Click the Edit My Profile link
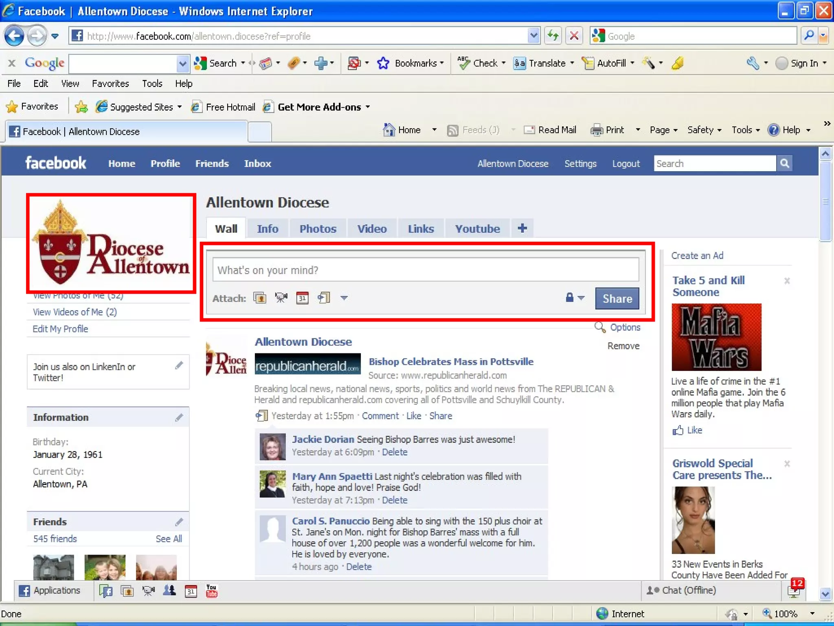 pos(60,329)
